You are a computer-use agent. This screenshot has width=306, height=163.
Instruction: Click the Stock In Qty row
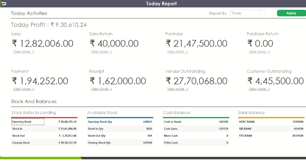120,129
